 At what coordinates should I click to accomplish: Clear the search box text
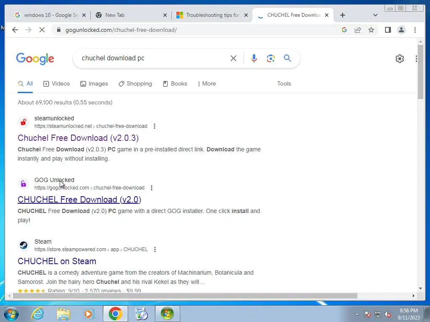point(233,58)
